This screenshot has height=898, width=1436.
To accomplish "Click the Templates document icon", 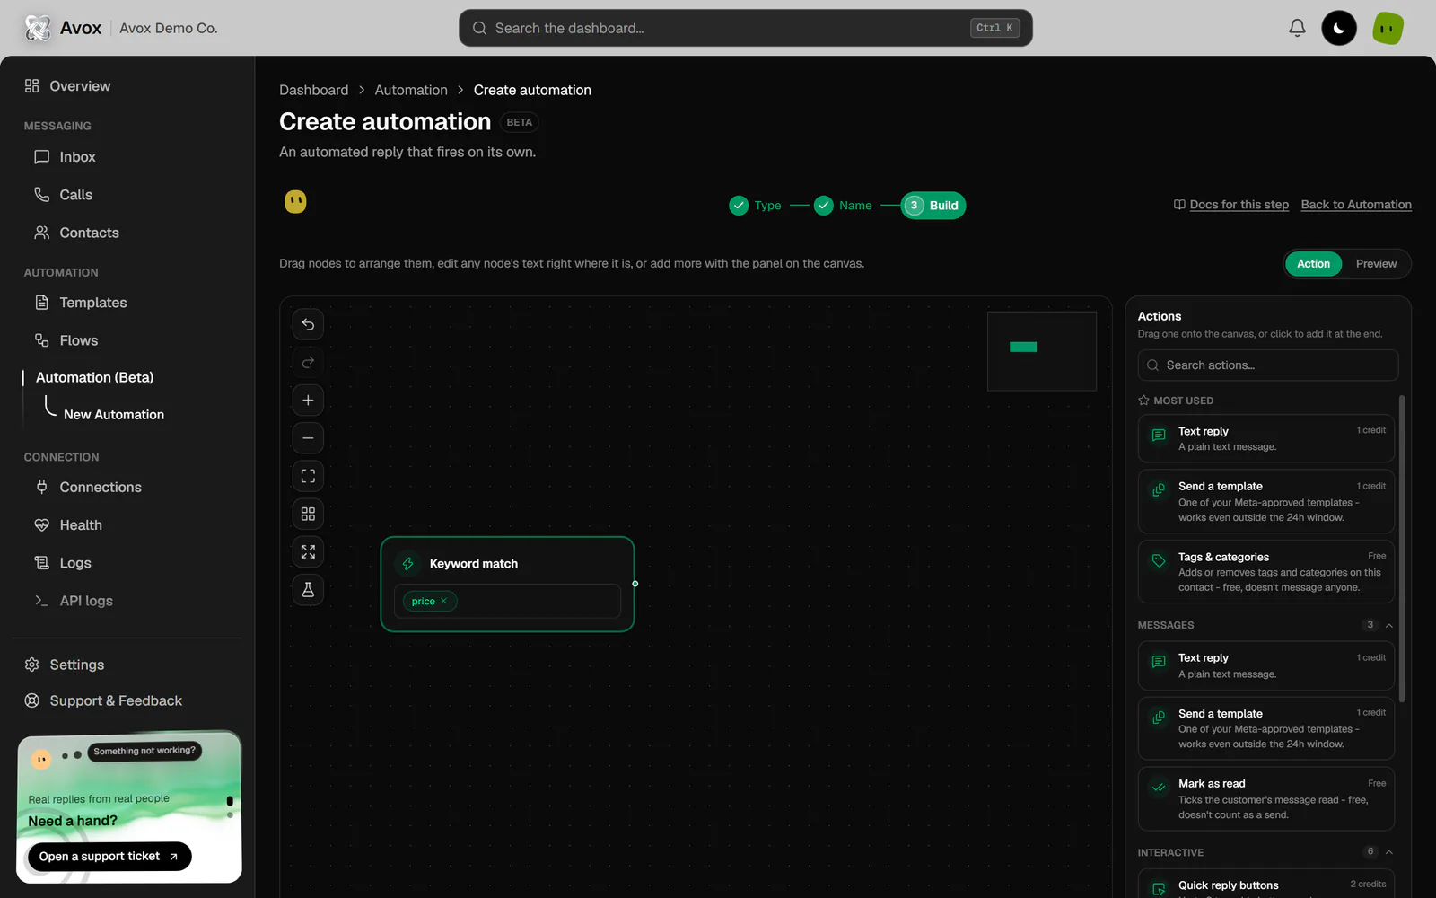I will [41, 303].
